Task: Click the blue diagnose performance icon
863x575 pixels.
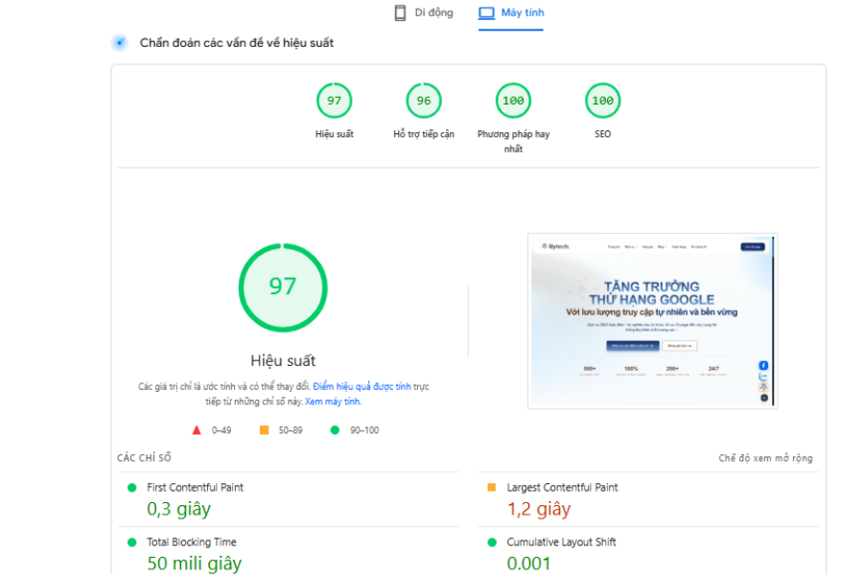Action: 120,42
